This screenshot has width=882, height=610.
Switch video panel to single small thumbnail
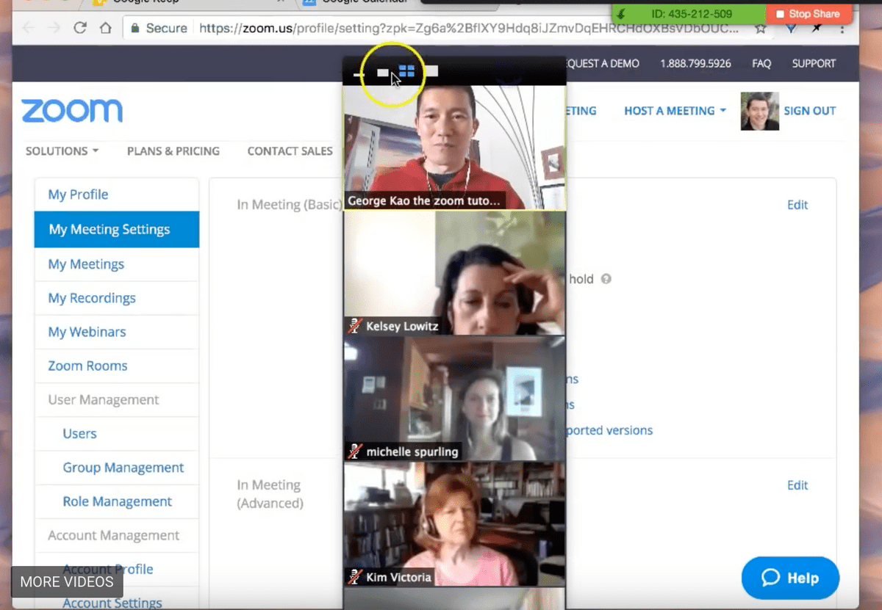[x=383, y=72]
